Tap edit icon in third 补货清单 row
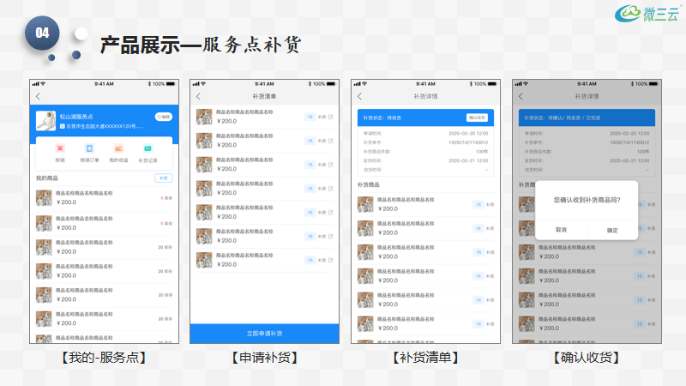The width and height of the screenshot is (686, 386). [331, 165]
